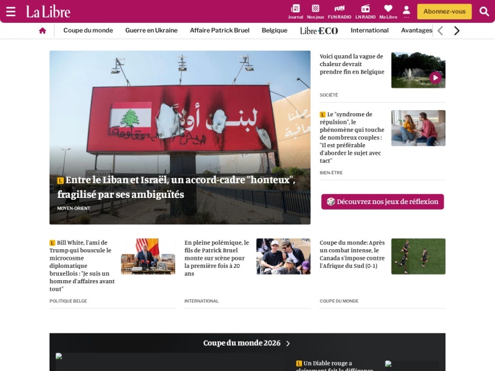Click the Abonnez-vous button

[x=444, y=12]
